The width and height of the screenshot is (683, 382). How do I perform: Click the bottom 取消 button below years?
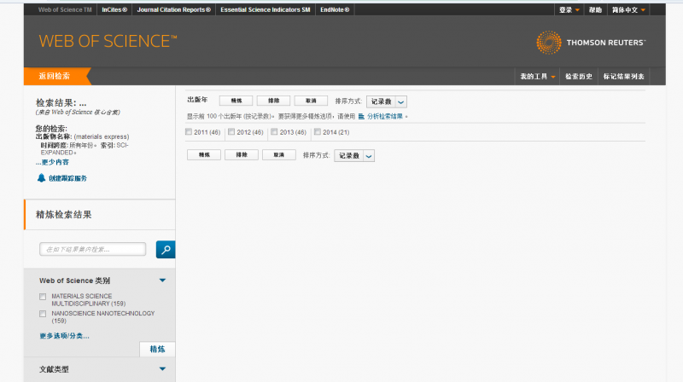pyautogui.click(x=279, y=155)
